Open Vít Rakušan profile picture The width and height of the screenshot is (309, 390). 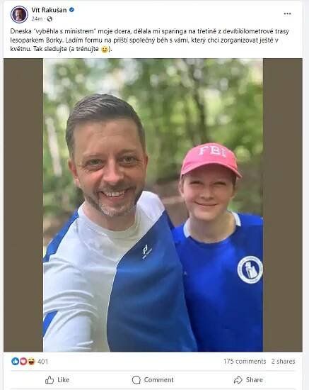(x=19, y=14)
